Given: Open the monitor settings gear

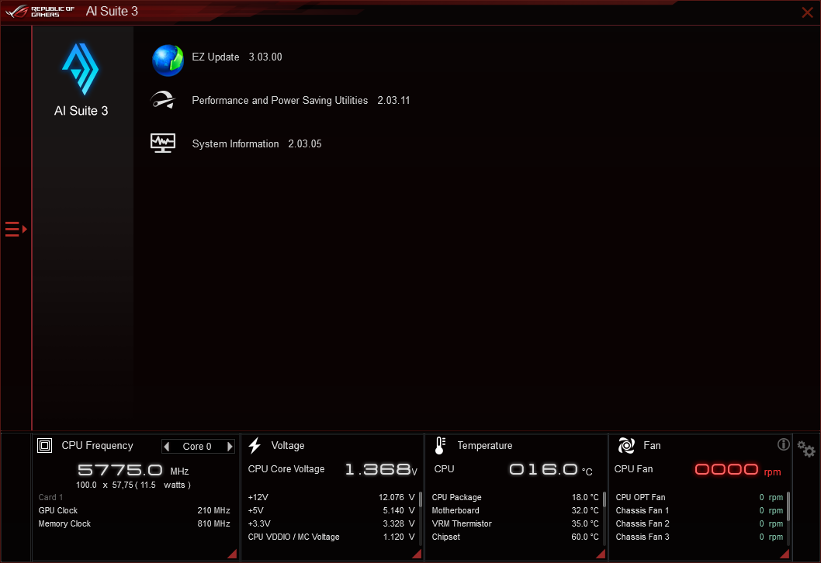Looking at the screenshot, I should tap(805, 449).
